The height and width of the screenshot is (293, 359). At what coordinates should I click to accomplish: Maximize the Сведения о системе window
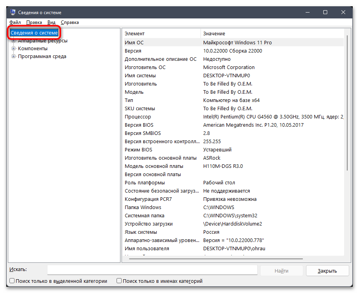[x=325, y=13]
